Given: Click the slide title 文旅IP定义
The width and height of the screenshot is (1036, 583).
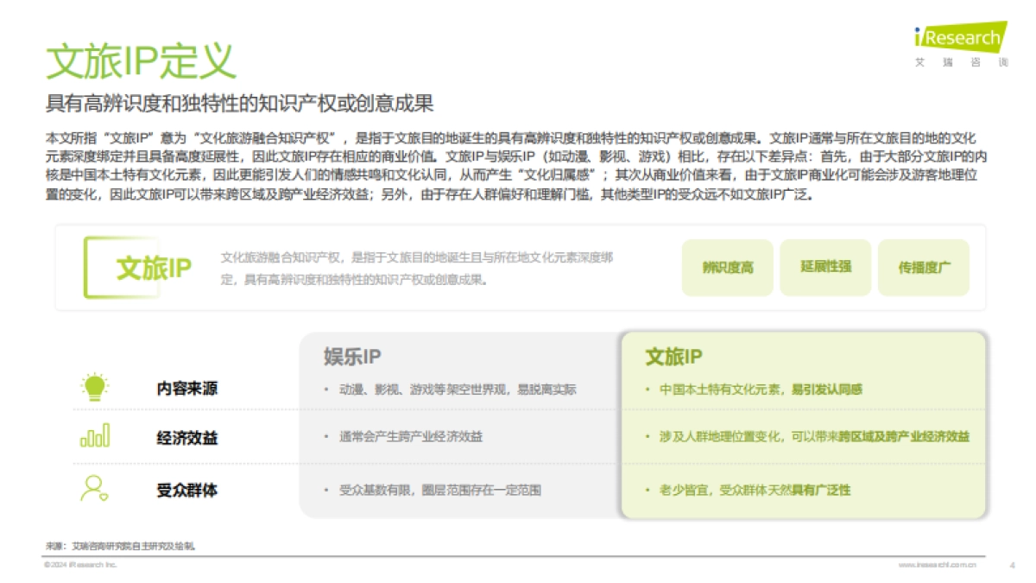Looking at the screenshot, I should [141, 59].
